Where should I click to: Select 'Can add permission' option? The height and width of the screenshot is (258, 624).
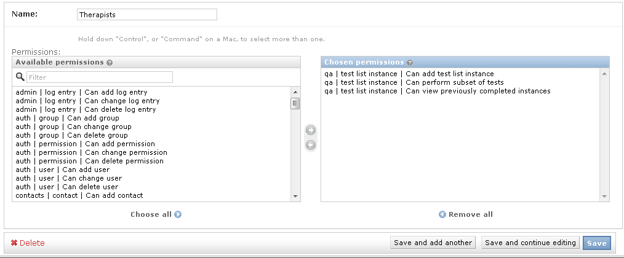coord(152,144)
